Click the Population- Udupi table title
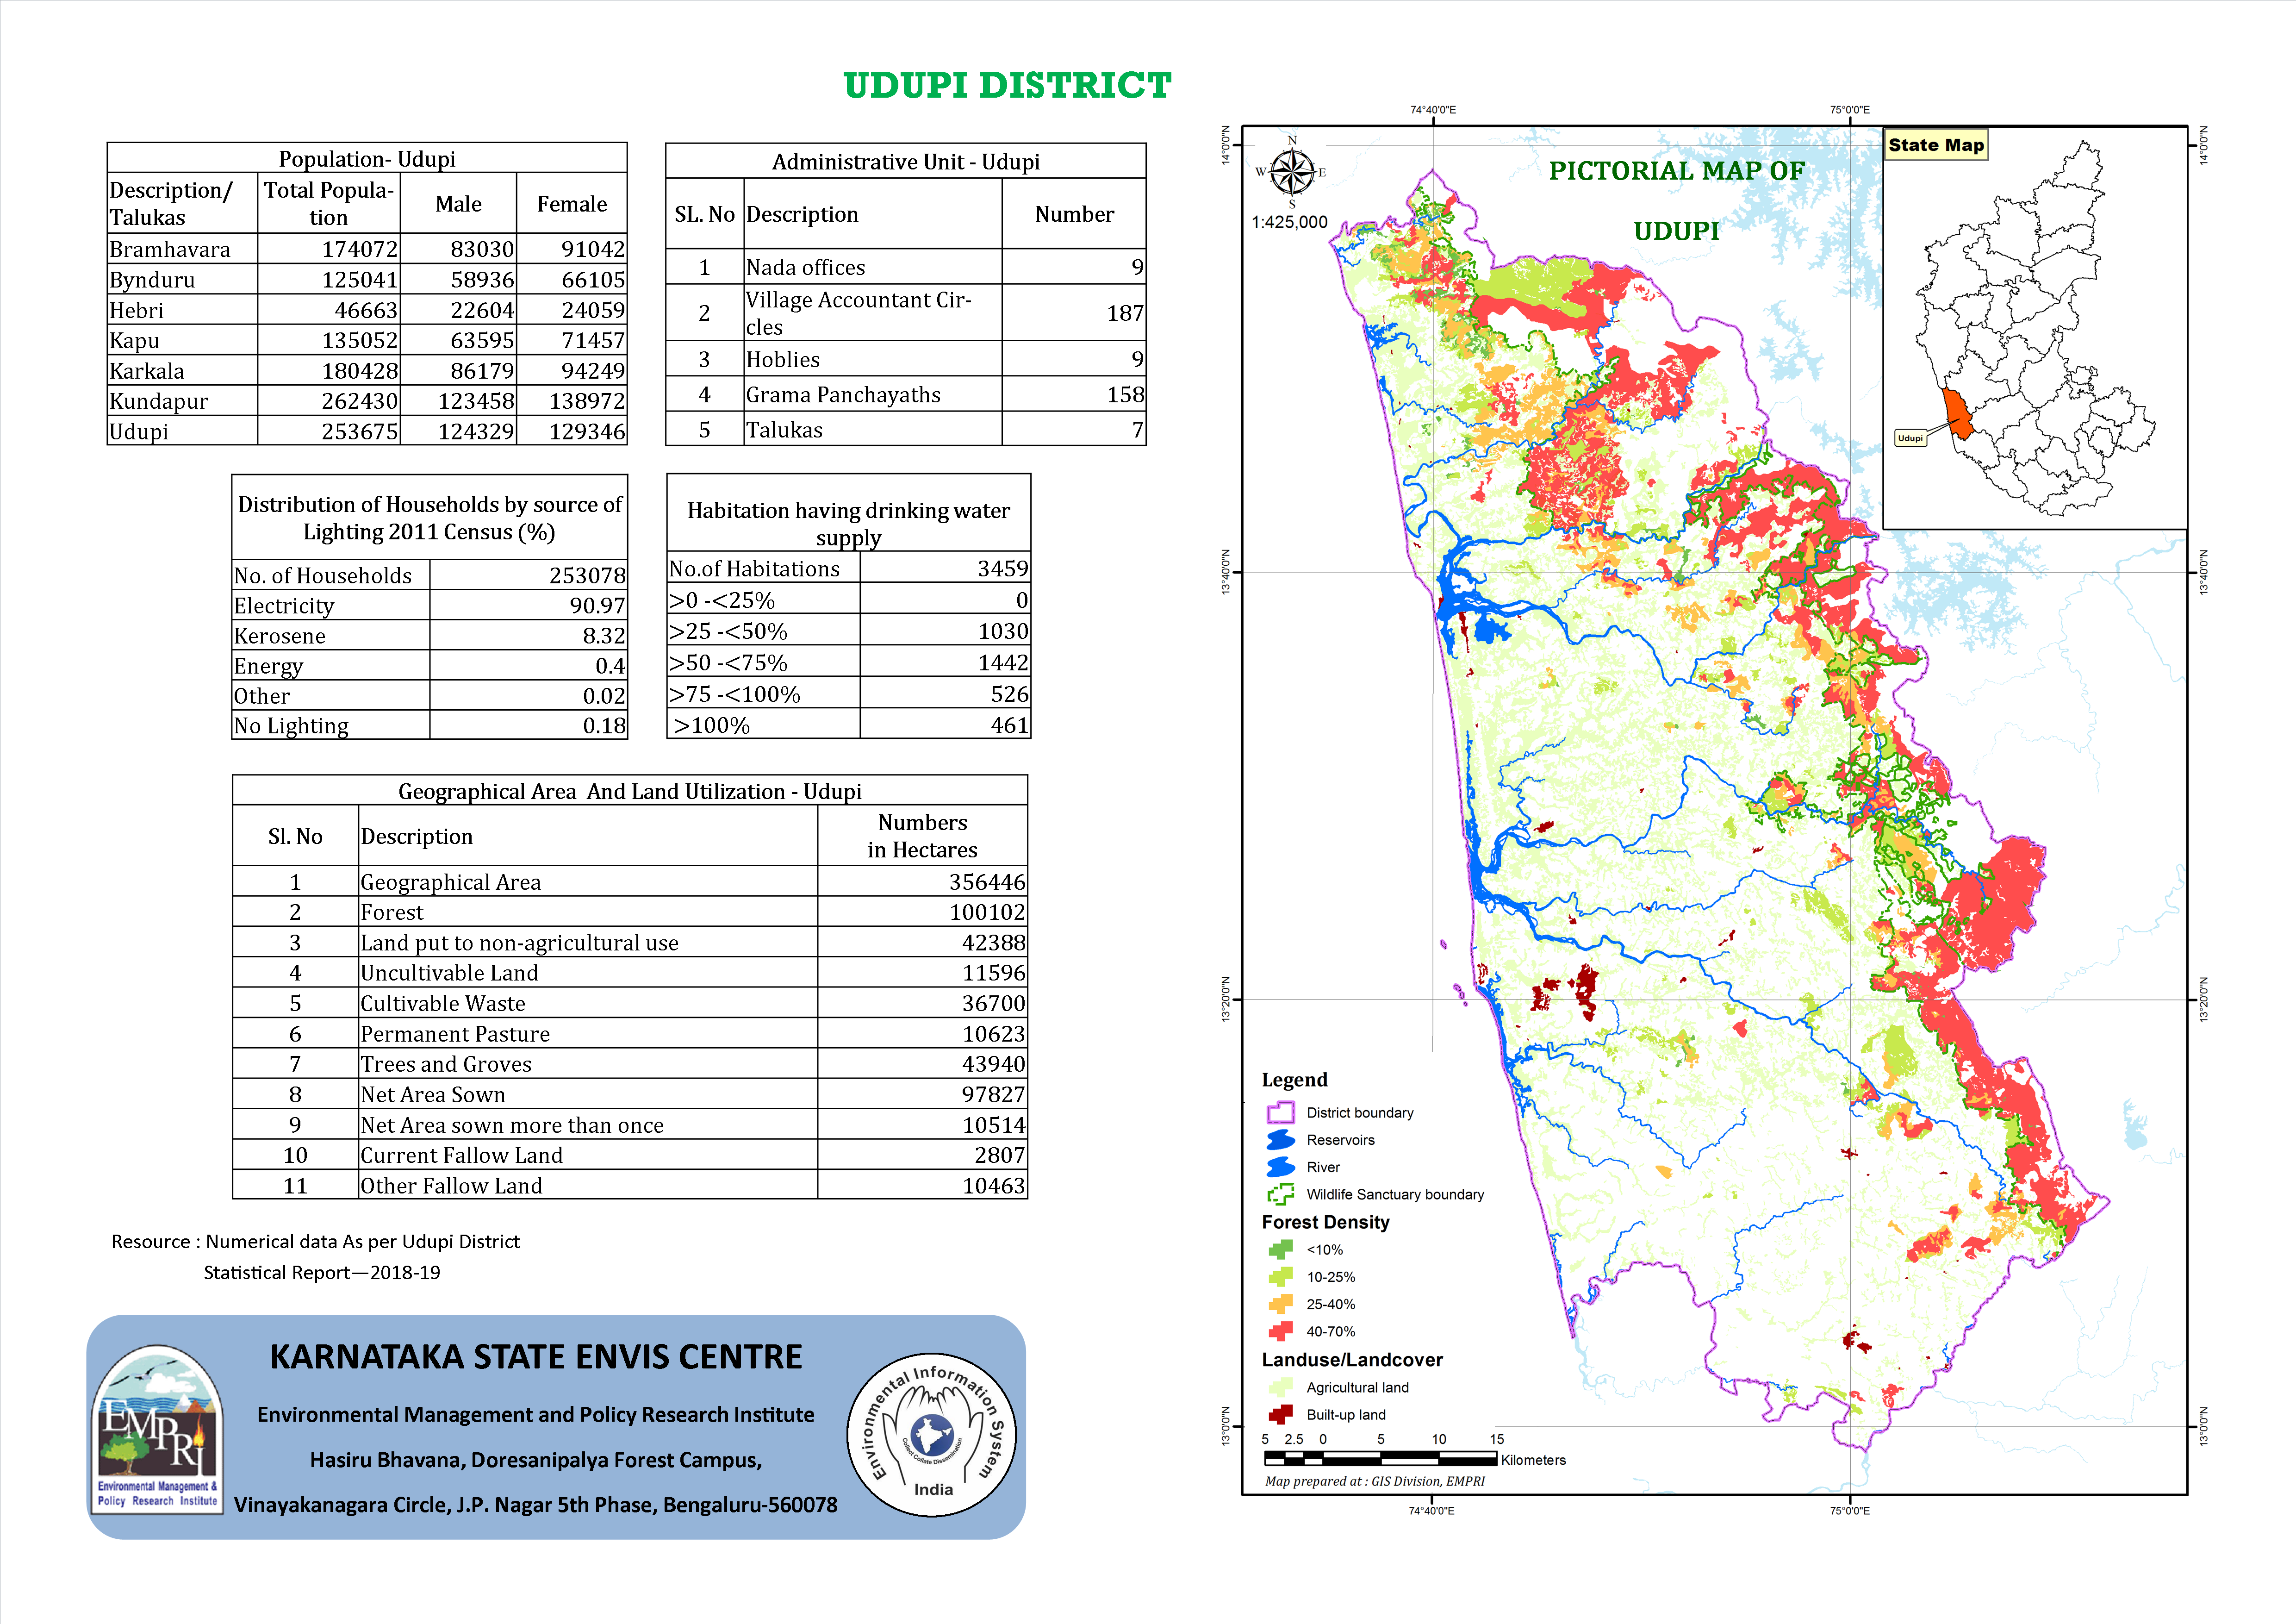Viewport: 2296px width, 1624px height. [x=367, y=159]
